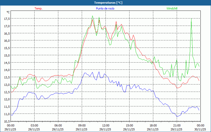This screenshot has width=211, height=132.
Task: Click the green Windchill spike after 21:00
Action: point(191,22)
